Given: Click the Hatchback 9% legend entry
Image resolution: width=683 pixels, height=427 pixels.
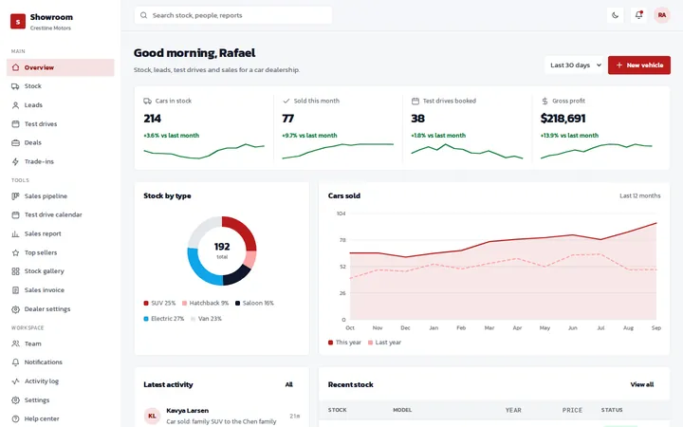Looking at the screenshot, I should [205, 303].
